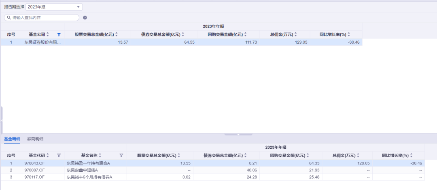This screenshot has height=190, width=437.
Task: Filter the upper 基金公司 column
Action: 59,34
